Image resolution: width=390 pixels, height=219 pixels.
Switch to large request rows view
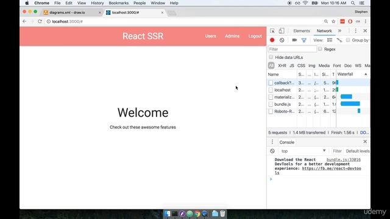tap(330, 40)
